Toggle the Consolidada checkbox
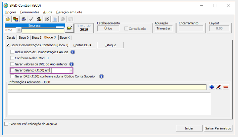Viewport: 238px width, 137px height. point(126,29)
